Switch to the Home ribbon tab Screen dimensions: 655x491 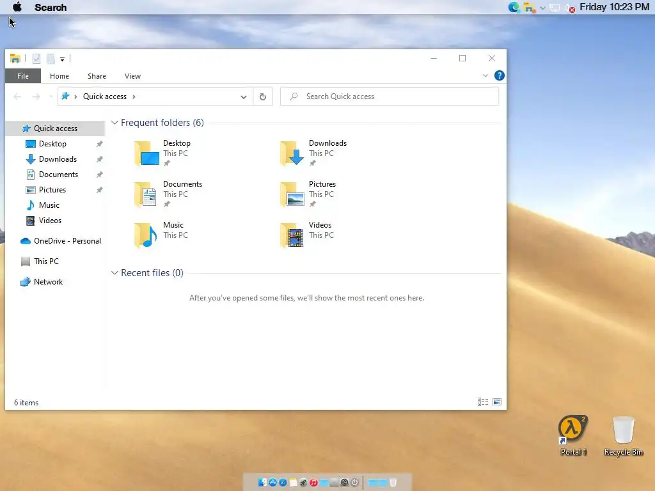59,76
